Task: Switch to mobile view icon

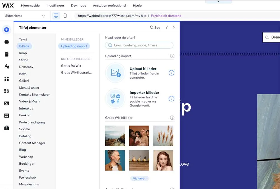Action: click(x=65, y=16)
